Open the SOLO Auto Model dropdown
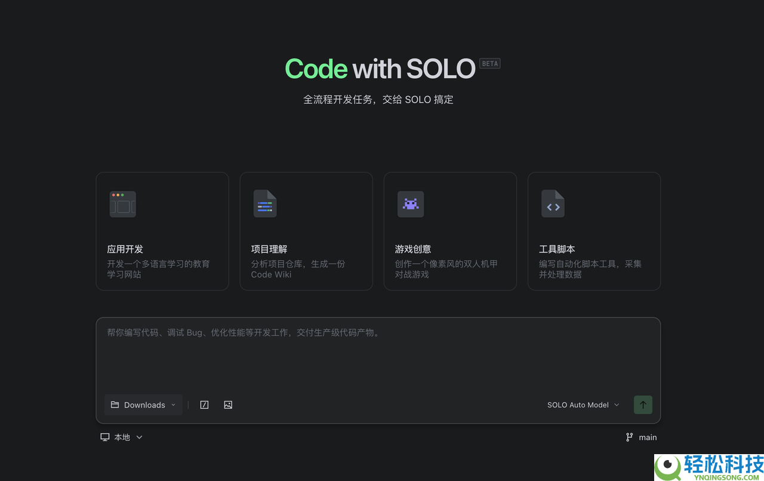764x481 pixels. (583, 405)
